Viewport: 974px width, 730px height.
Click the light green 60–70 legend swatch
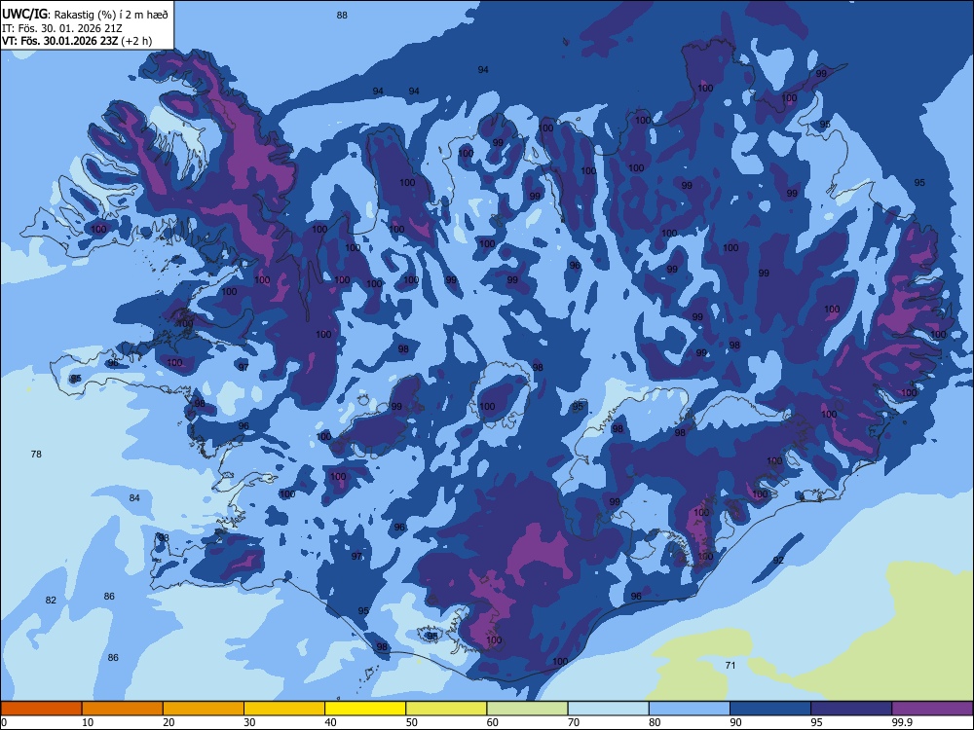point(527,709)
